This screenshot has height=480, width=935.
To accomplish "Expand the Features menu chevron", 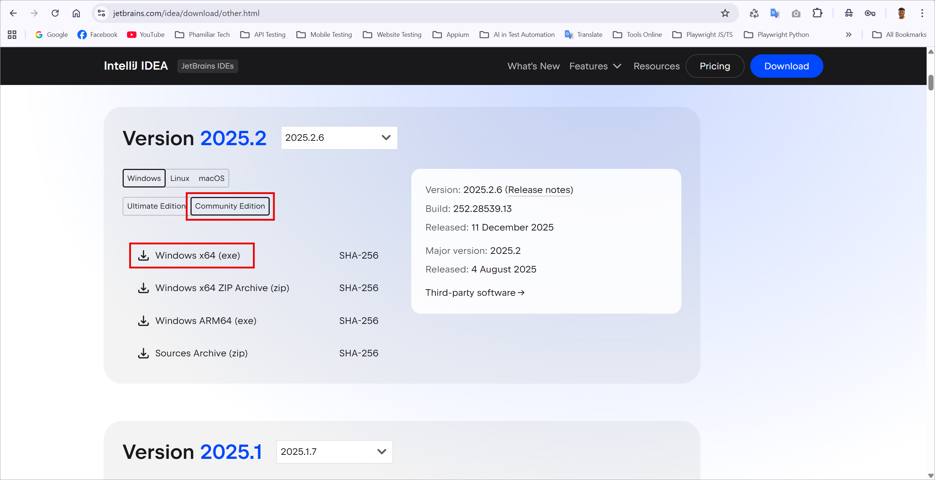I will click(x=617, y=66).
